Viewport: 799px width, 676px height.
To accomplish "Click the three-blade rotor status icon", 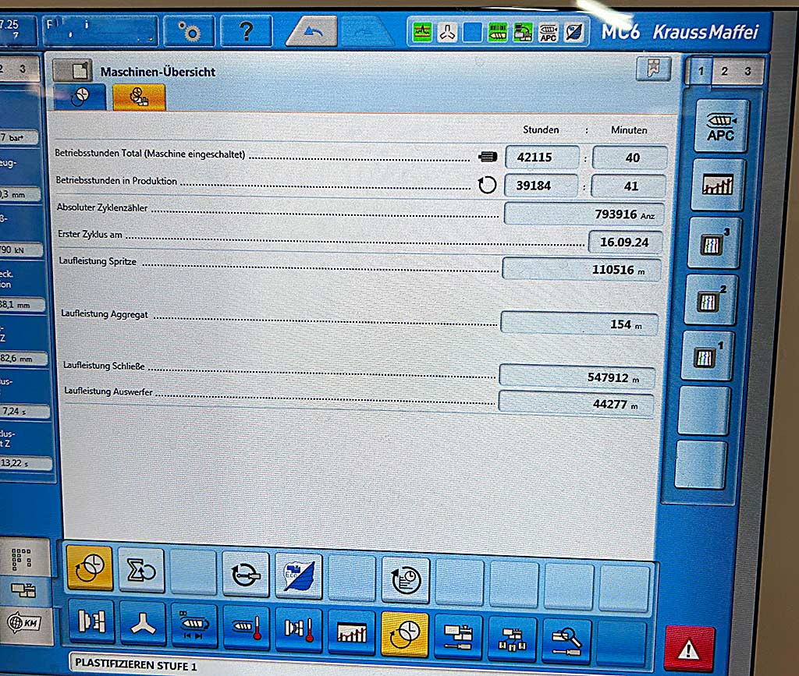I will point(447,33).
